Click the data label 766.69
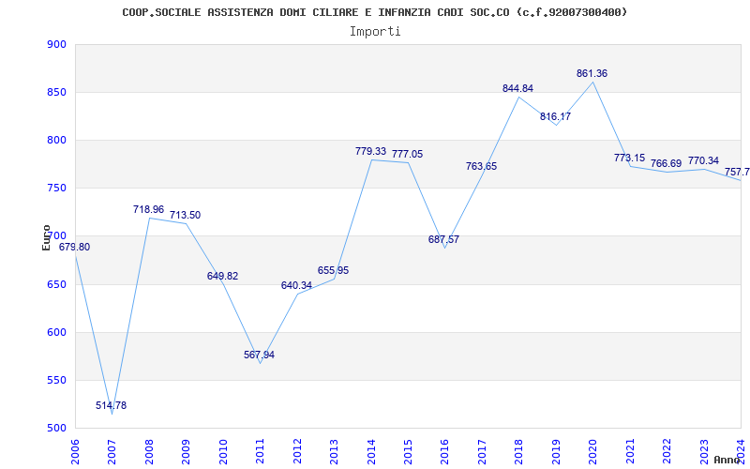The image size is (750, 469). coord(667,163)
